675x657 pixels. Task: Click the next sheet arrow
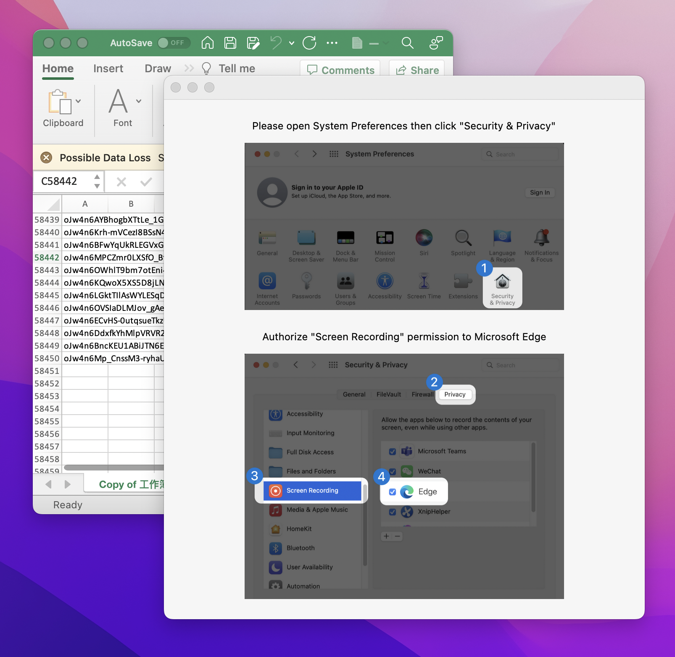click(68, 484)
